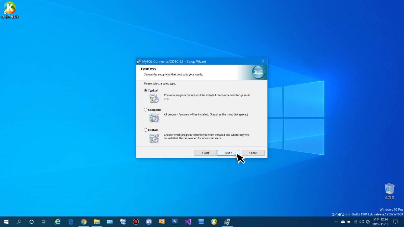Viewport: 404px width, 227px height.
Task: Open Cortana from the taskbar
Action: pyautogui.click(x=32, y=222)
